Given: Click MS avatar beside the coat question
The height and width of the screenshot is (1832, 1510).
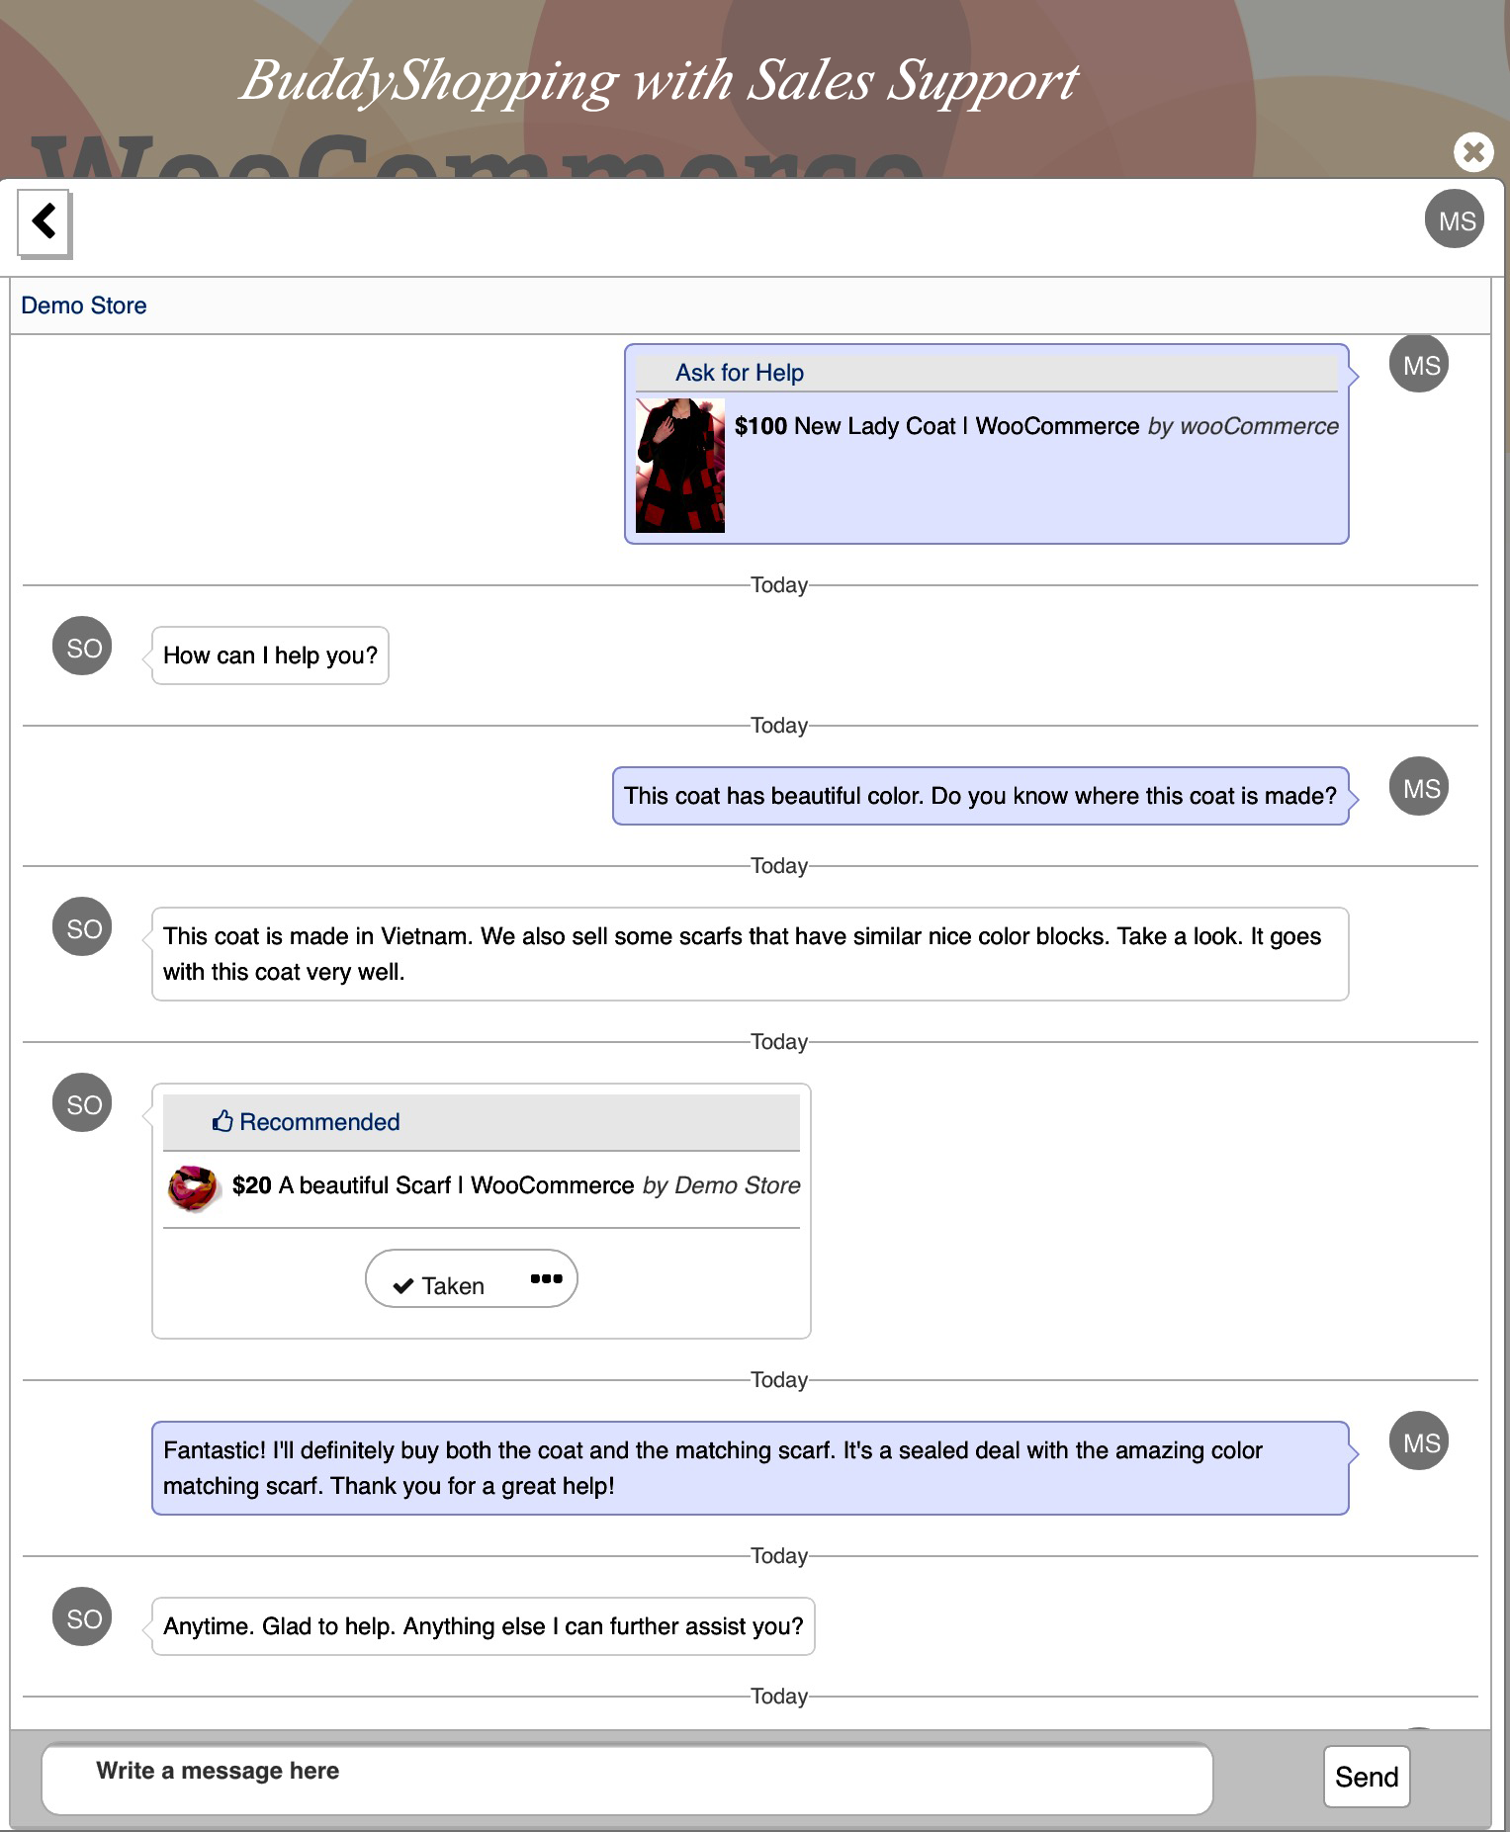Looking at the screenshot, I should pyautogui.click(x=1419, y=787).
